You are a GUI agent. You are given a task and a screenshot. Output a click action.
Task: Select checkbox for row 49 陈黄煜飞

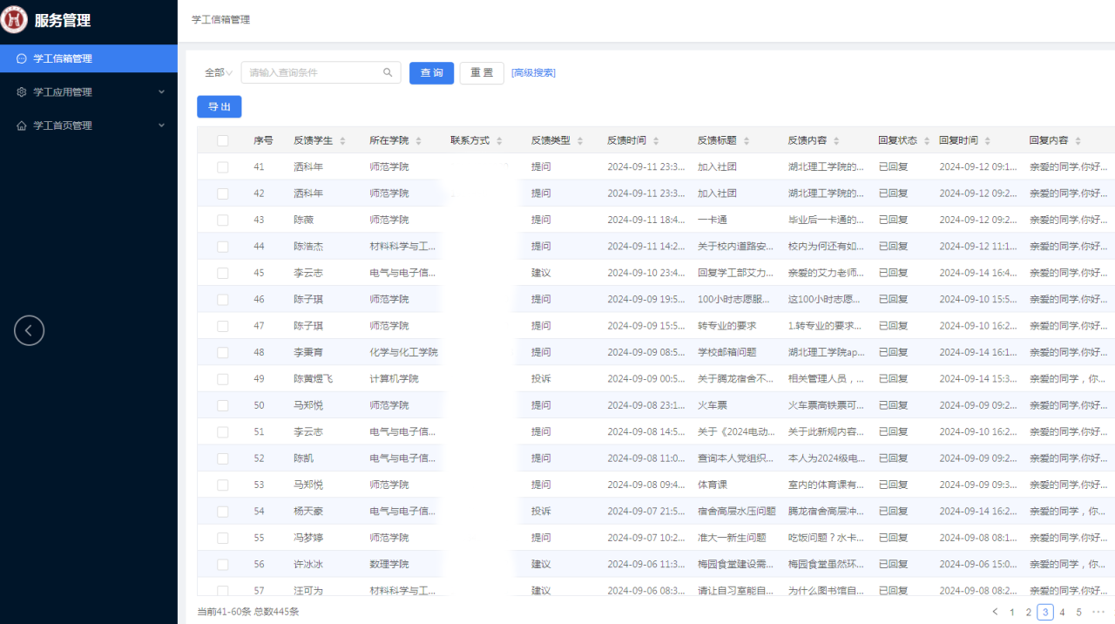[x=223, y=379]
